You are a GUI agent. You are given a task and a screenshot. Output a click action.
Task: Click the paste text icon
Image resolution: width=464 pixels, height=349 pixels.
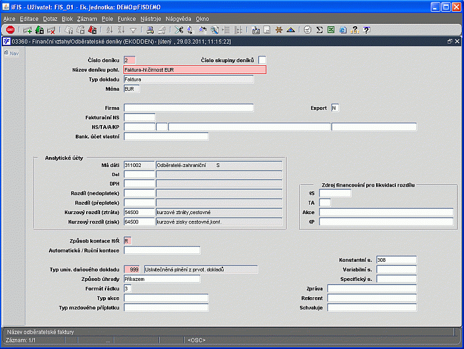[203, 30]
